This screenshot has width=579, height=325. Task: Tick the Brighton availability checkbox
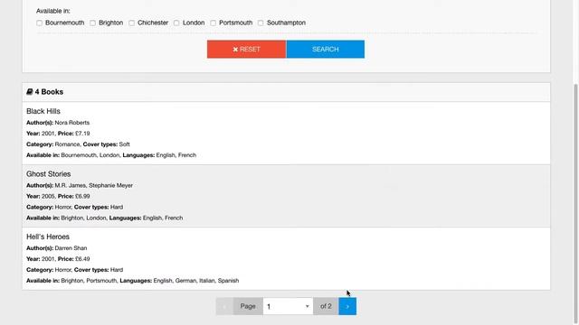[x=92, y=23]
